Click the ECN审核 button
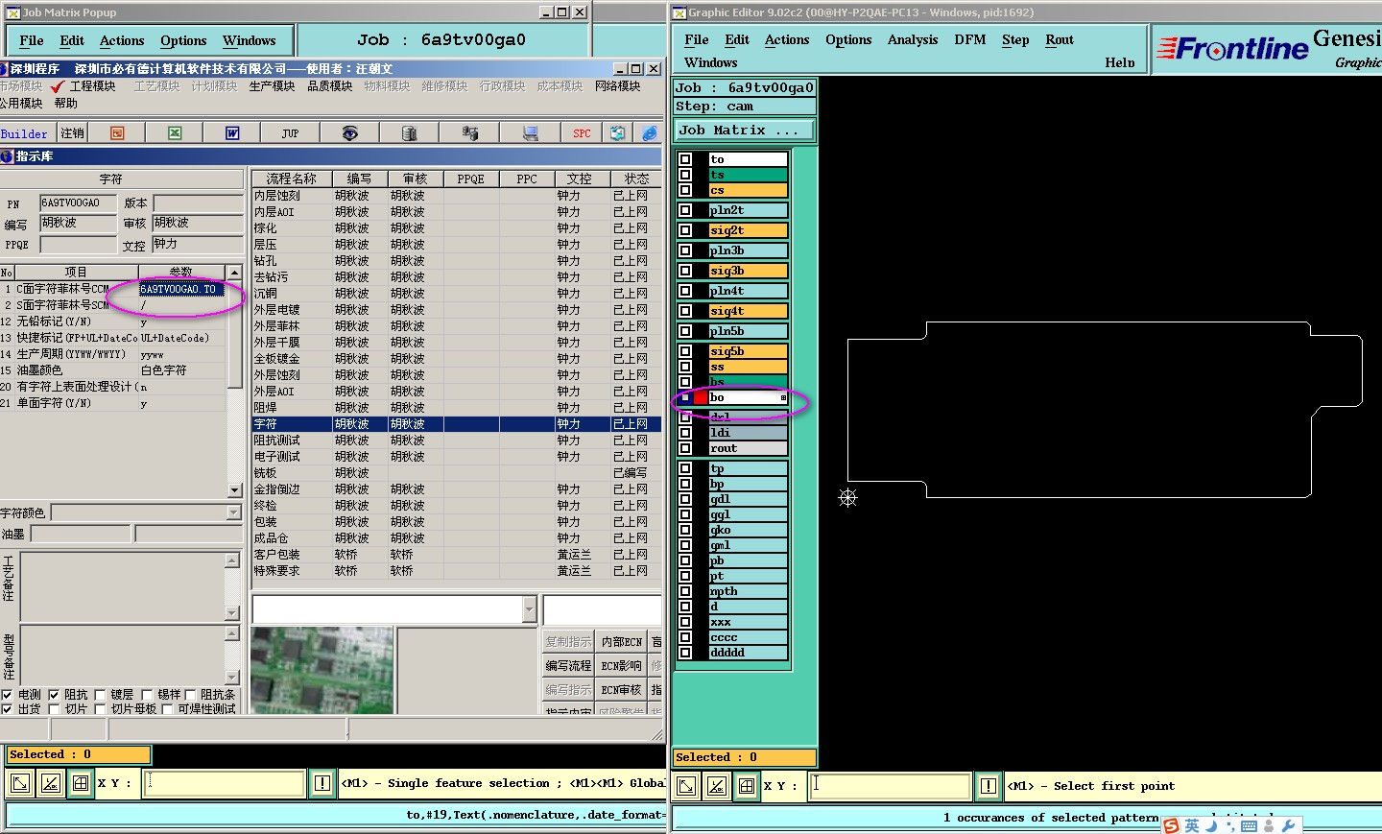Screen dimensions: 1382x834 coord(621,690)
